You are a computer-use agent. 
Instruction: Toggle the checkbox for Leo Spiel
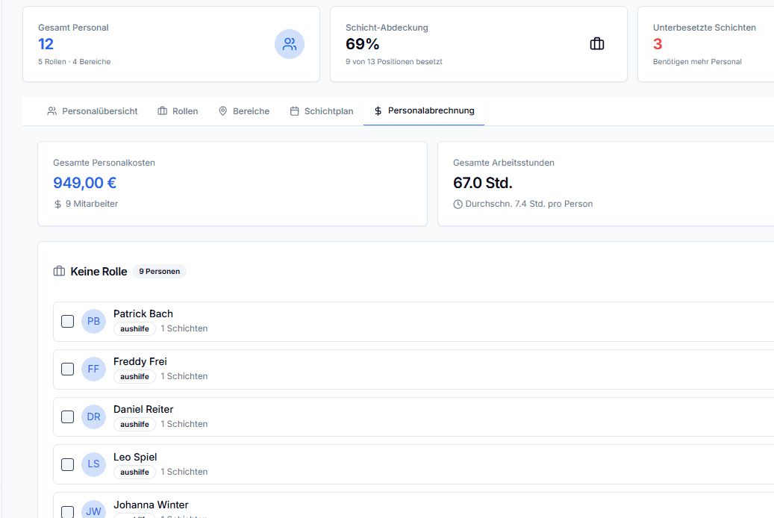click(x=68, y=465)
